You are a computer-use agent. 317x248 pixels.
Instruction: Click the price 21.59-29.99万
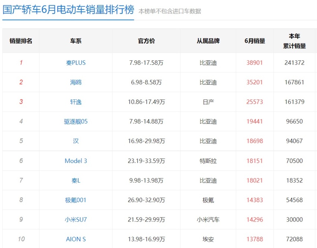click(x=146, y=220)
